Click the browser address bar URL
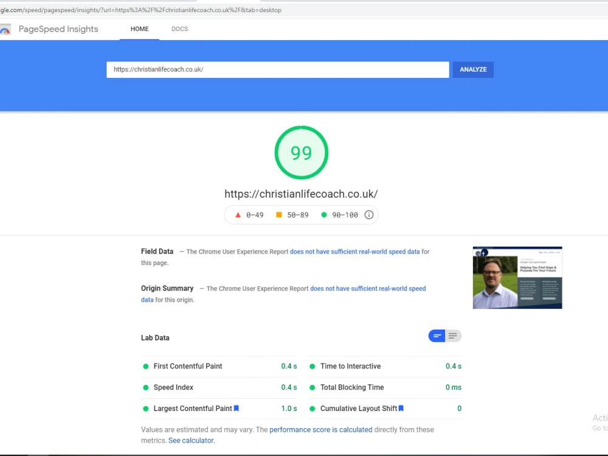608x456 pixels. 141,10
